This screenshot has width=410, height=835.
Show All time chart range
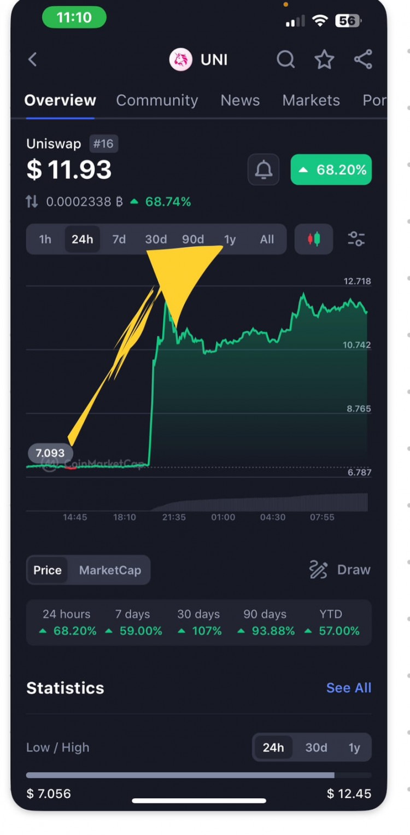pos(267,240)
